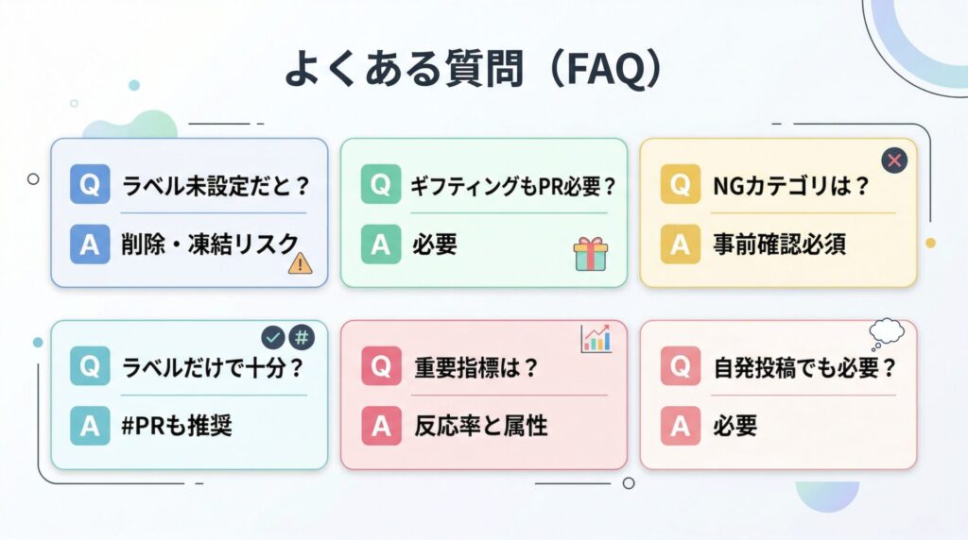Click the bar chart growth icon
The height and width of the screenshot is (540, 968).
pyautogui.click(x=596, y=339)
